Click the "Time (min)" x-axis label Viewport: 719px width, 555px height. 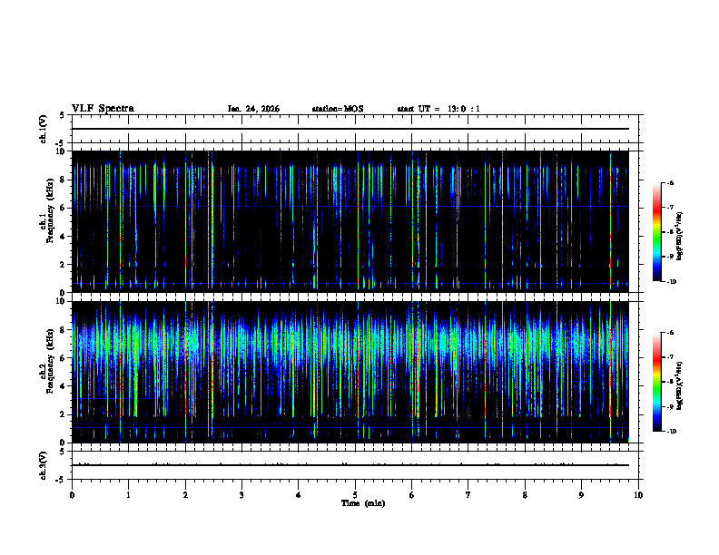363,503
